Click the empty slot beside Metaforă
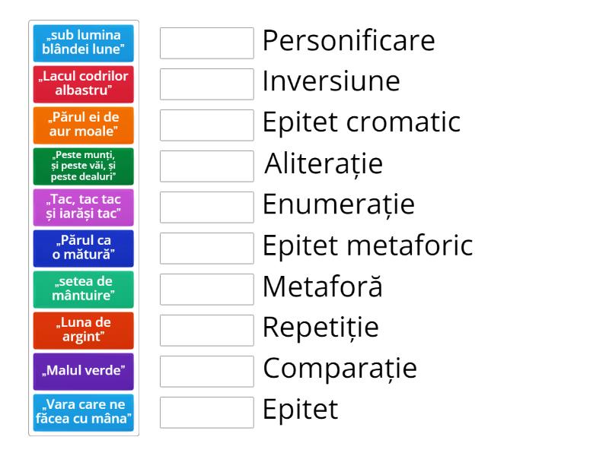 207,290
